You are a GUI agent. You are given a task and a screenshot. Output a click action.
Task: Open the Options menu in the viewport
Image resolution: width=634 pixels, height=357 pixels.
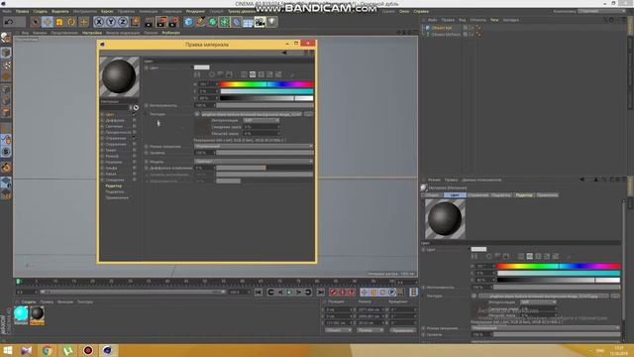pyautogui.click(x=92, y=33)
